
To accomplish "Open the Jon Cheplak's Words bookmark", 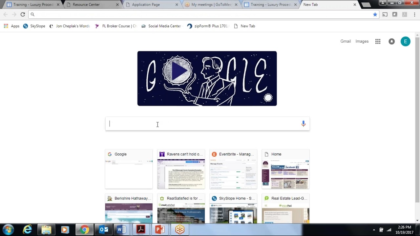I will [69, 26].
